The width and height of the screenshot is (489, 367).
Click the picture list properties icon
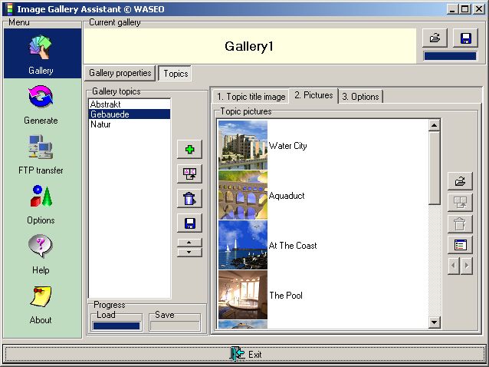(x=460, y=245)
